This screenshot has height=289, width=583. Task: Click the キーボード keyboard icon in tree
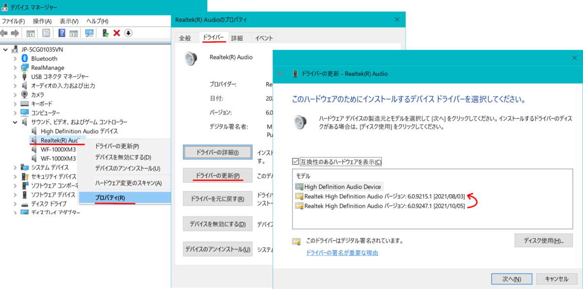pyautogui.click(x=25, y=104)
